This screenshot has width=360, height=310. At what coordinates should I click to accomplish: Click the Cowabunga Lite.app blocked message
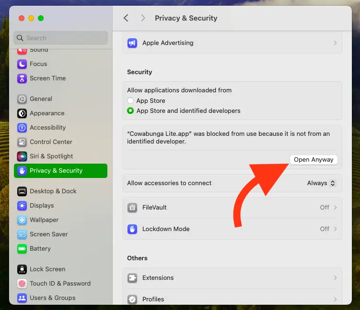[229, 137]
